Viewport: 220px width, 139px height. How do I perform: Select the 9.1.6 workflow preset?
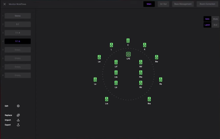(18, 41)
